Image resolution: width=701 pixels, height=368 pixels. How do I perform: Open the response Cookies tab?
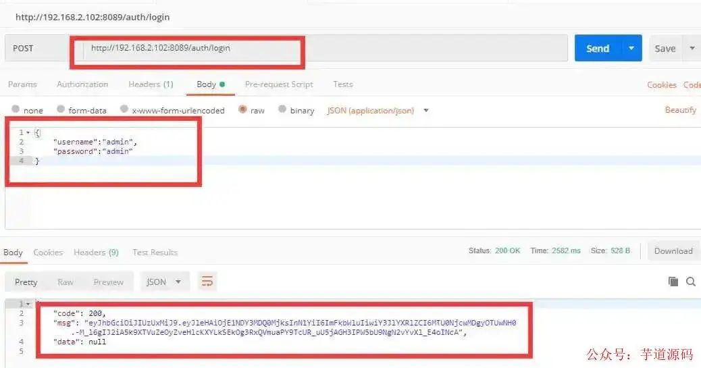[x=48, y=252]
